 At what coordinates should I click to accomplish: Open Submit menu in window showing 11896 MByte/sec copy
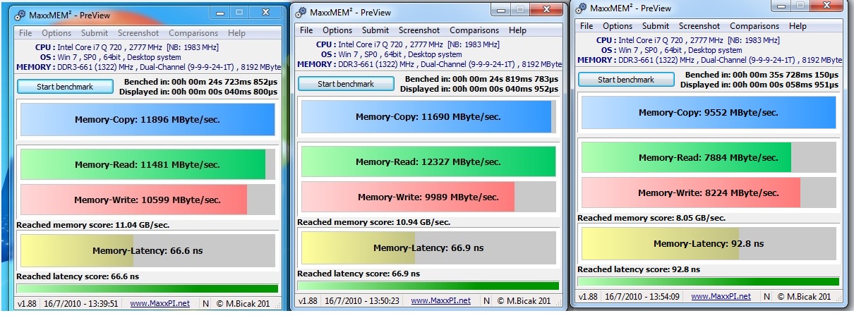[95, 33]
